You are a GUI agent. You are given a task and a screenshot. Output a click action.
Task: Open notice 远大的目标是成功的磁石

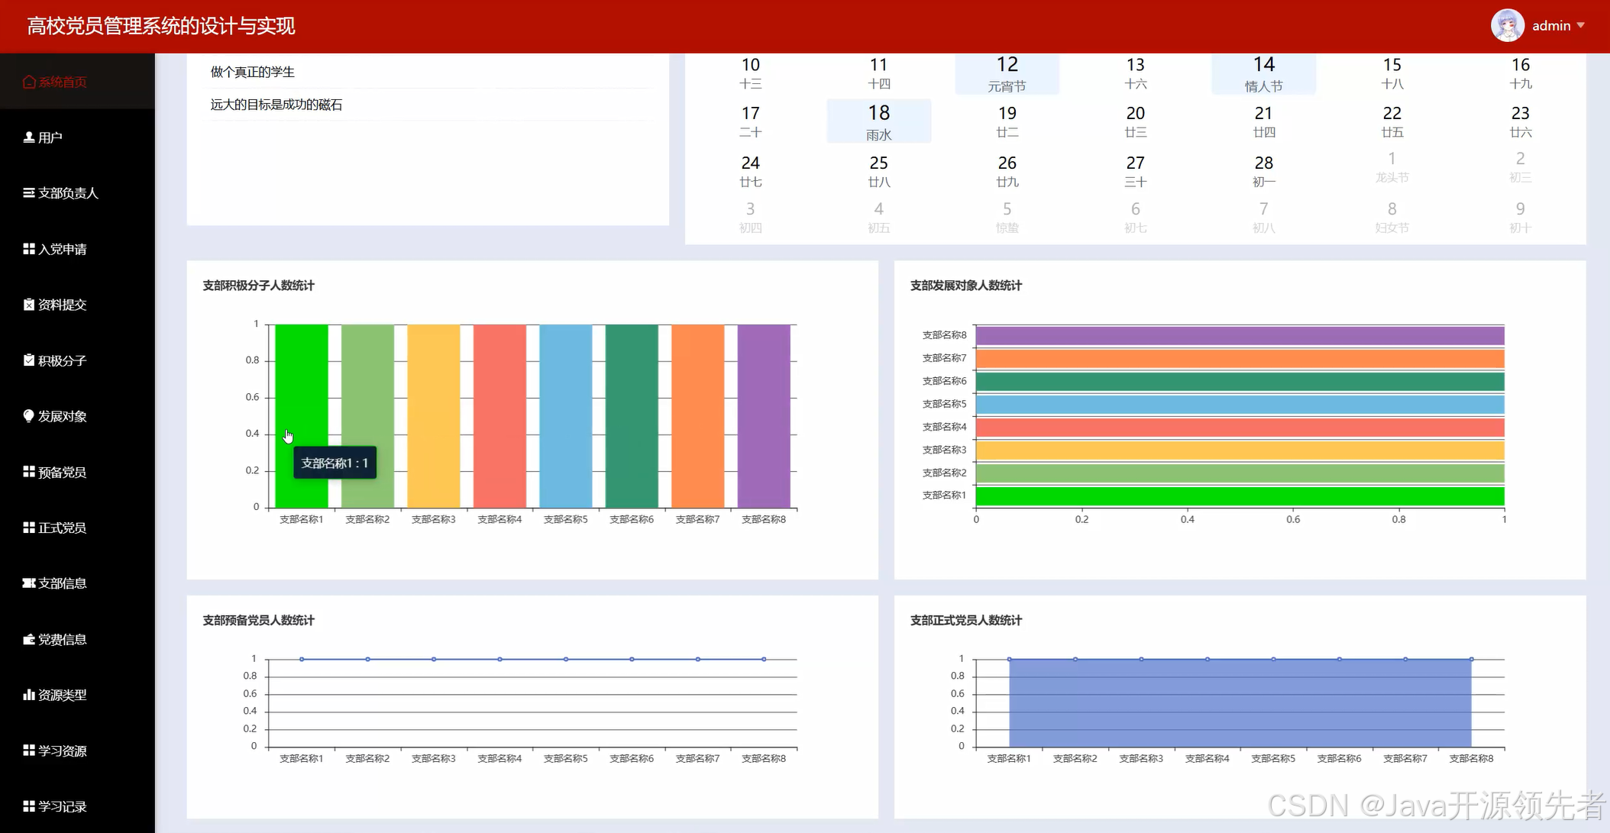coord(276,105)
